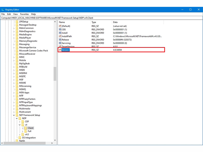Select the MSLicensing tree key

pyautogui.click(x=25, y=86)
